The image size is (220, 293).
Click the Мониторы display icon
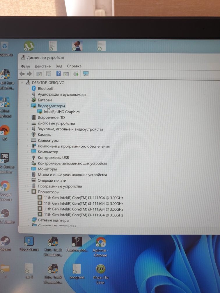click(x=34, y=169)
